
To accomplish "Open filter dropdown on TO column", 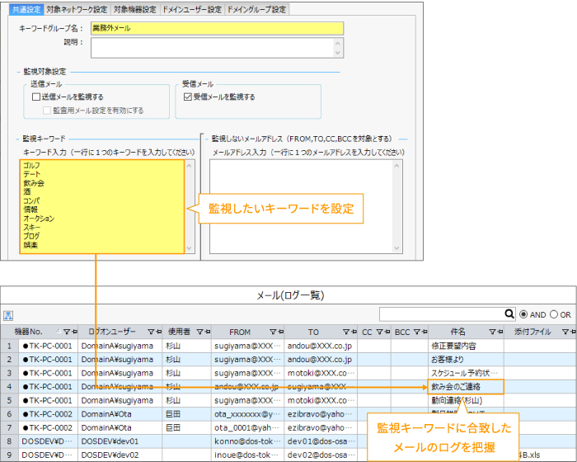I will 346,332.
